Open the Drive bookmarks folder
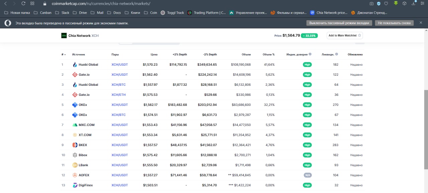The image size is (428, 193). pyautogui.click(x=80, y=13)
